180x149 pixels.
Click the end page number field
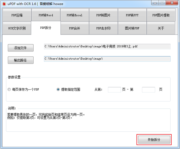click(x=148, y=89)
